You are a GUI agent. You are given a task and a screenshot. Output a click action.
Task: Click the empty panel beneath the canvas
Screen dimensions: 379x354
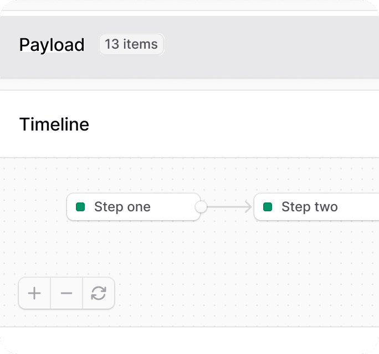pyautogui.click(x=189, y=340)
